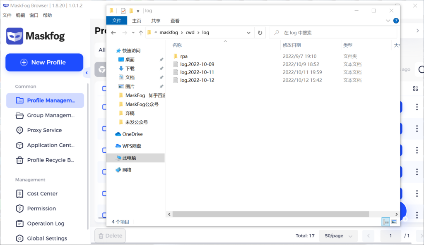424x245 pixels.
Task: Go back in Explorer navigation
Action: [113, 33]
